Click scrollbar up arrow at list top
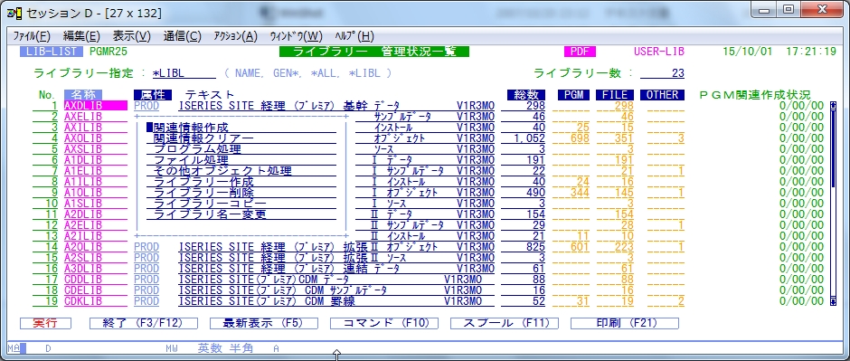The height and width of the screenshot is (361, 850). (x=834, y=105)
